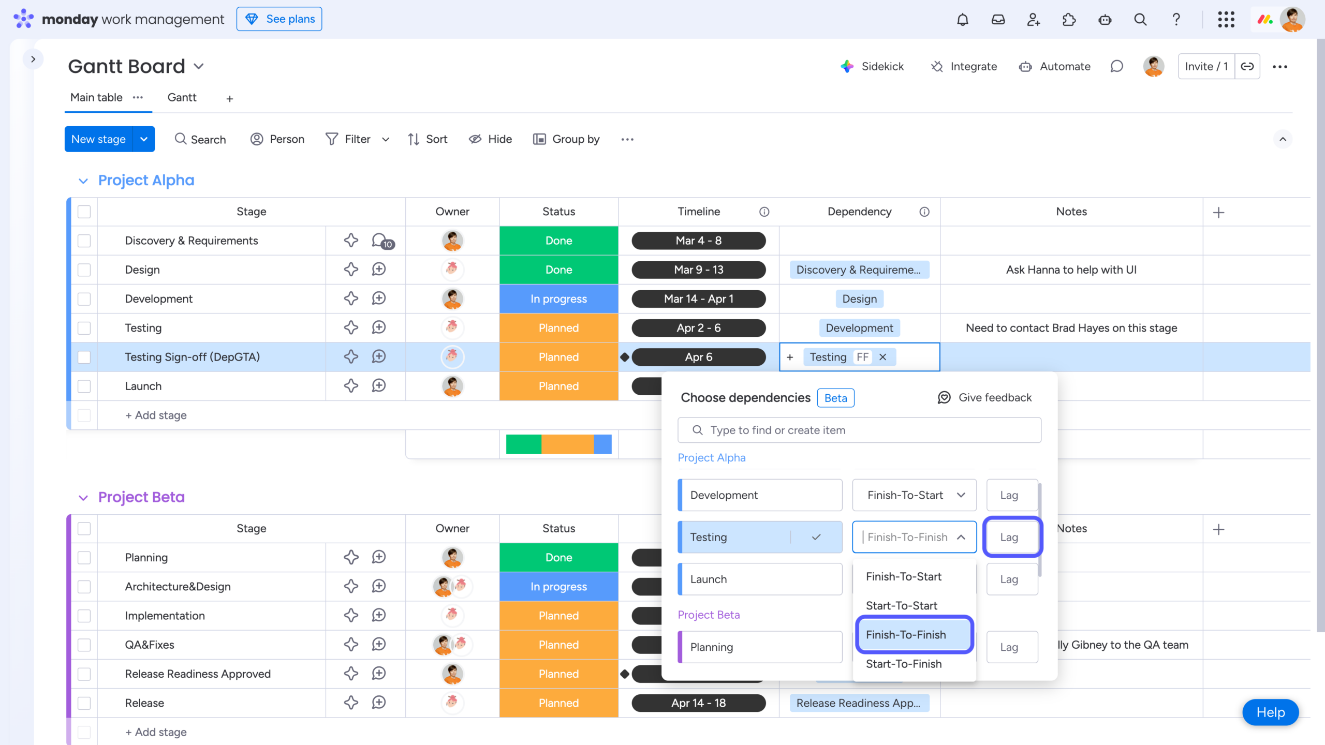Click the Help button
Viewport: 1325px width, 745px height.
[x=1270, y=712]
